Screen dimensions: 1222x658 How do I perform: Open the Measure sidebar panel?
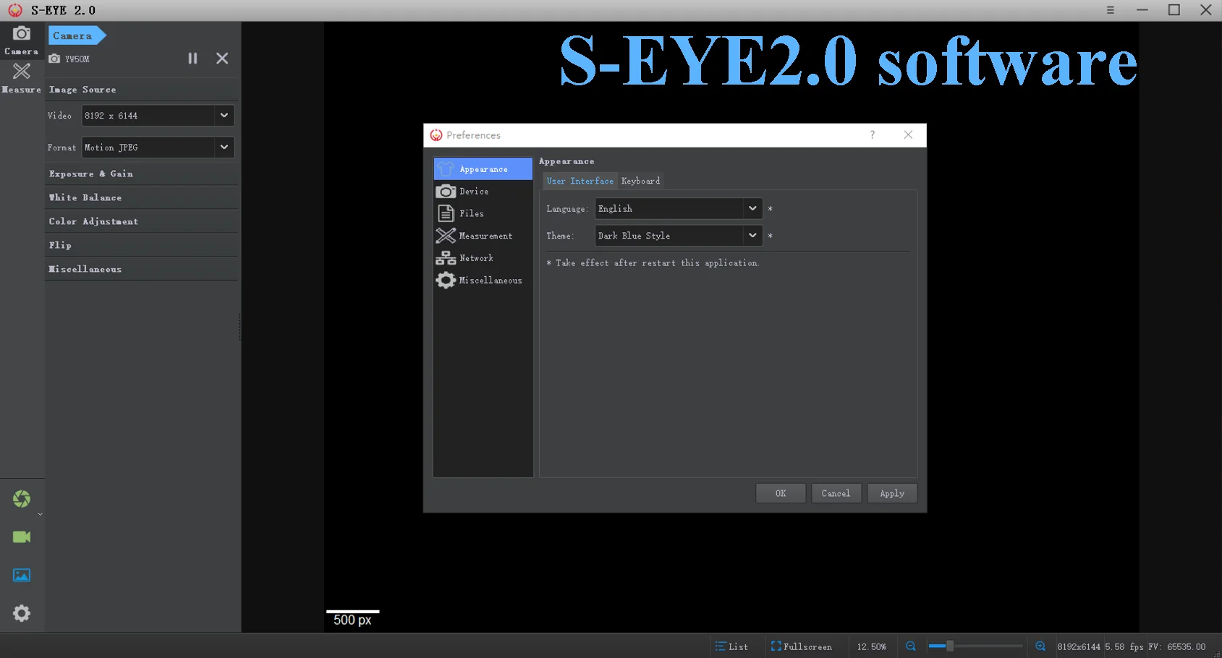(x=22, y=79)
